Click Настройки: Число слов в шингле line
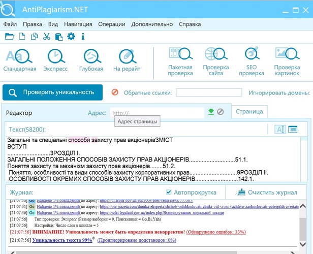Screen dimensions: 313x254 tap(67, 226)
